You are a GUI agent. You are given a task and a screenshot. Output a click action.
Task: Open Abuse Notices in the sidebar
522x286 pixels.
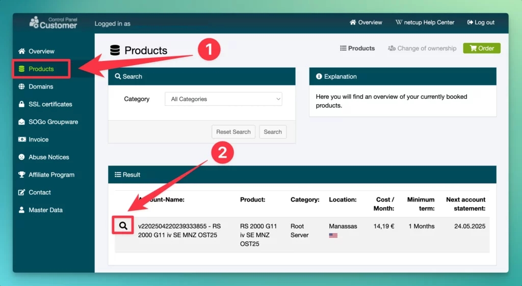48,157
